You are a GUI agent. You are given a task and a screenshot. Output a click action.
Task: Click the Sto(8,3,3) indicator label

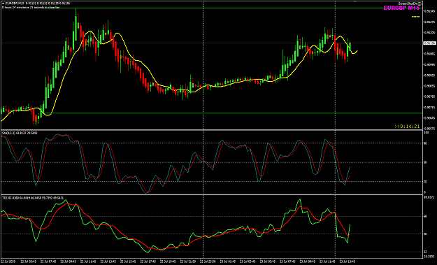pos(20,133)
